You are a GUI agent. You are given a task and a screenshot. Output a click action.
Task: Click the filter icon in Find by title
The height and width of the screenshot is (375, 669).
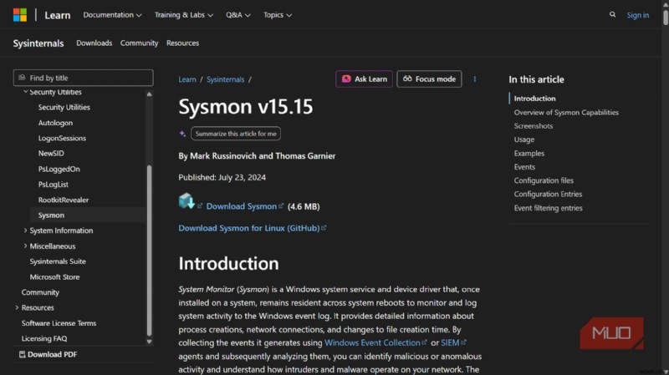(22, 78)
